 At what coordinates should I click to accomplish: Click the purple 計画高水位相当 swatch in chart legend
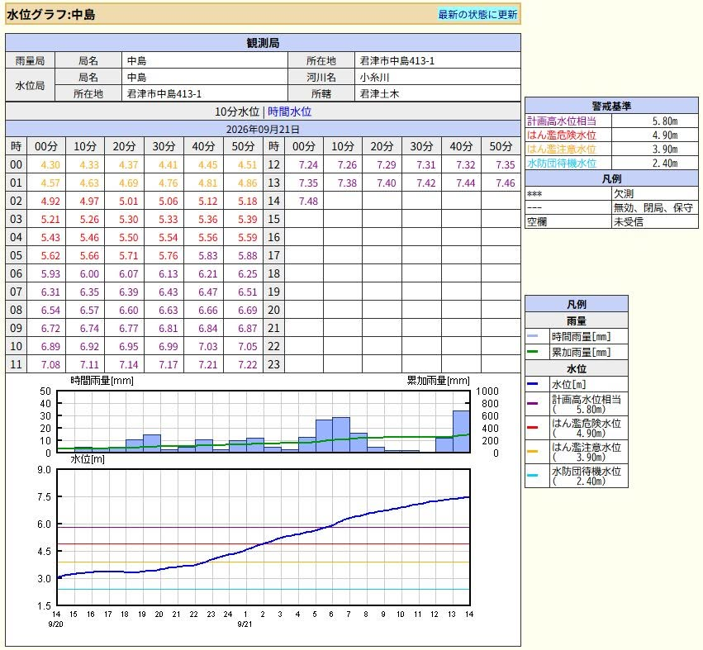[x=532, y=403]
